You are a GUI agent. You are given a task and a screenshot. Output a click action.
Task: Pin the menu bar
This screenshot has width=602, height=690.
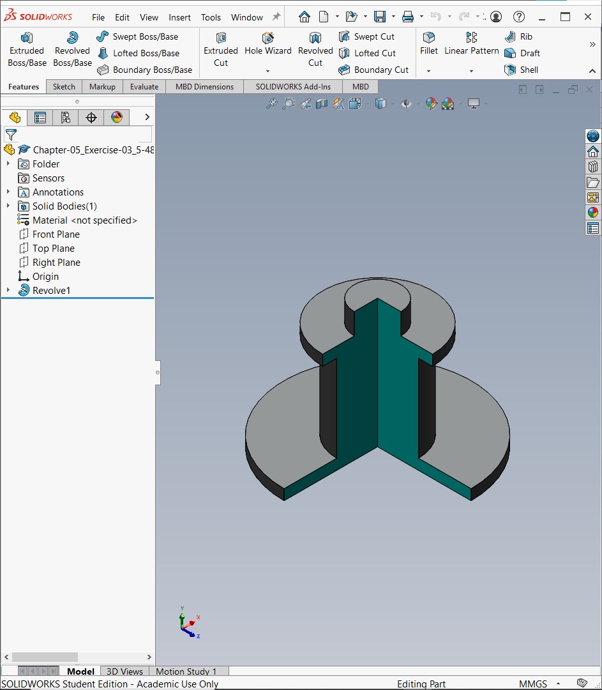click(276, 17)
